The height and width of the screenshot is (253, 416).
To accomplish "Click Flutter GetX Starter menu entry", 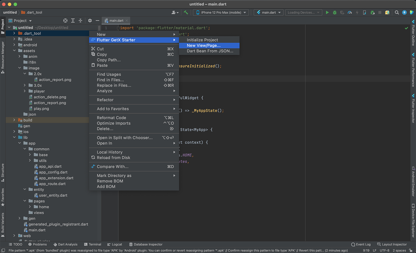I will [134, 40].
